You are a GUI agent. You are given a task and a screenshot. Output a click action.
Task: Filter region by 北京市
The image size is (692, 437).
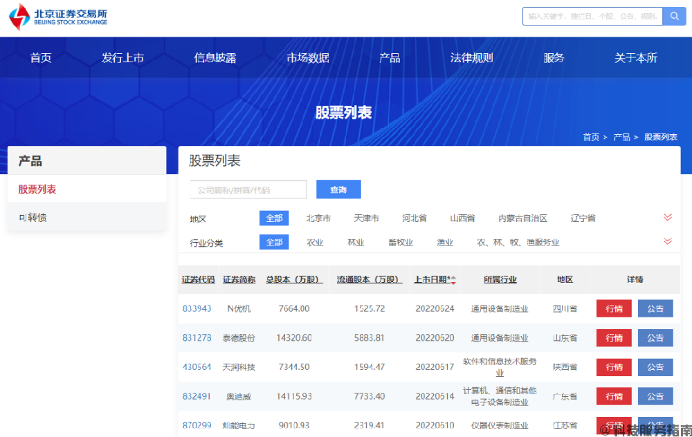(318, 218)
